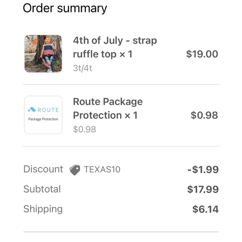
Task: Click the $6.14 shipping amount
Action: pos(205,209)
